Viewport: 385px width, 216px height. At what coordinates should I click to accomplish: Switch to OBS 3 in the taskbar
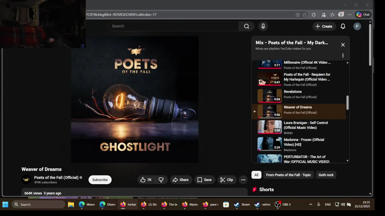tap(283, 204)
